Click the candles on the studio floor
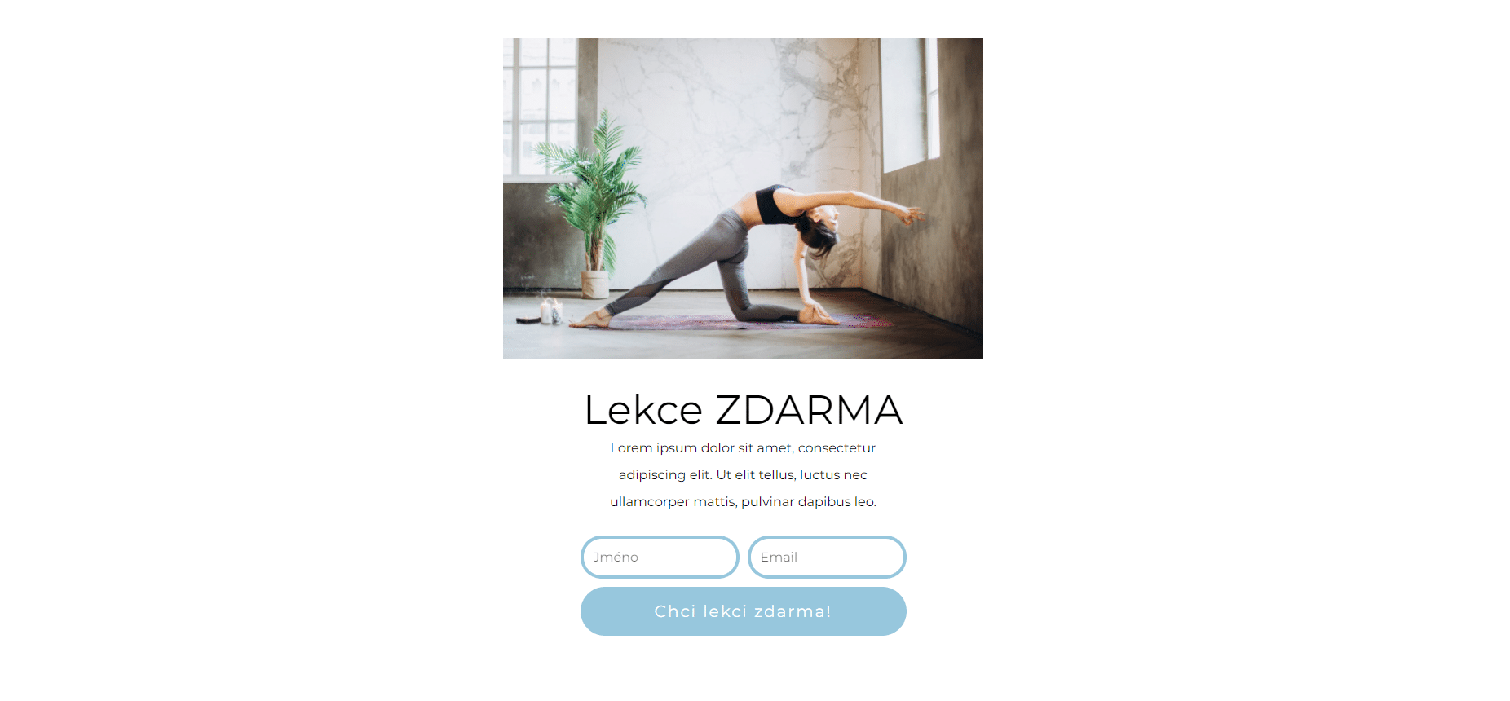 click(551, 311)
